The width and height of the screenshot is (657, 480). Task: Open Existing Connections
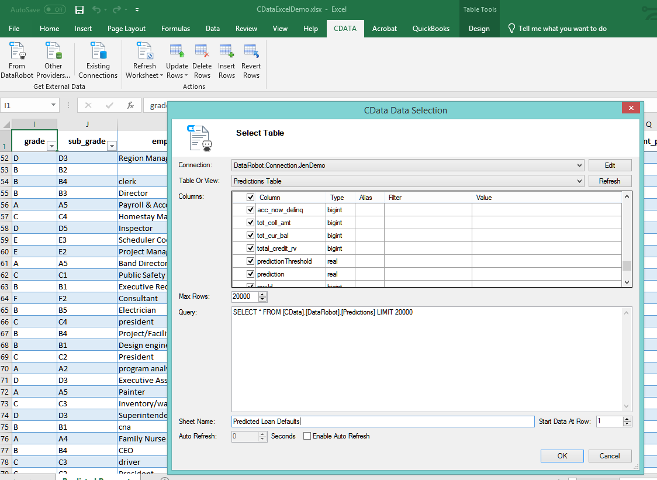(98, 60)
